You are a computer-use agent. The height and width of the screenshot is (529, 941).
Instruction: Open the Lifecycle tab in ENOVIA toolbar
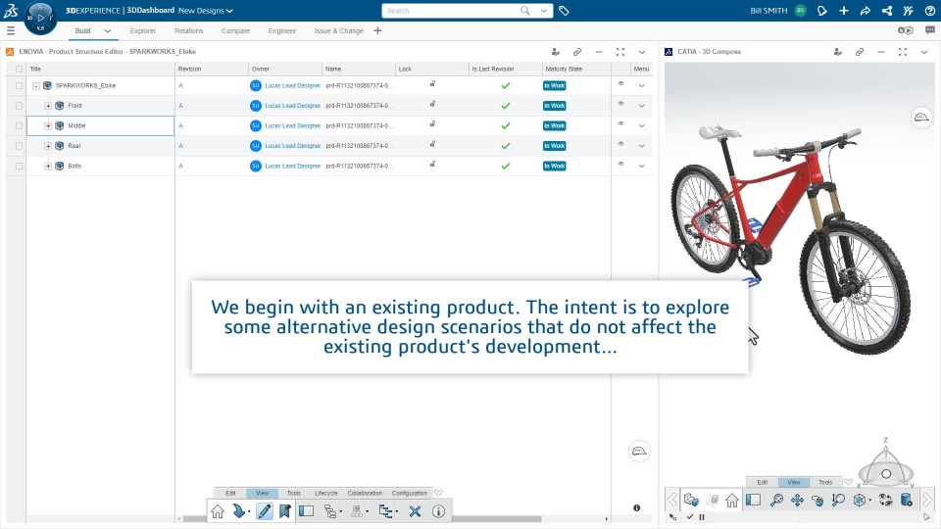click(x=325, y=493)
